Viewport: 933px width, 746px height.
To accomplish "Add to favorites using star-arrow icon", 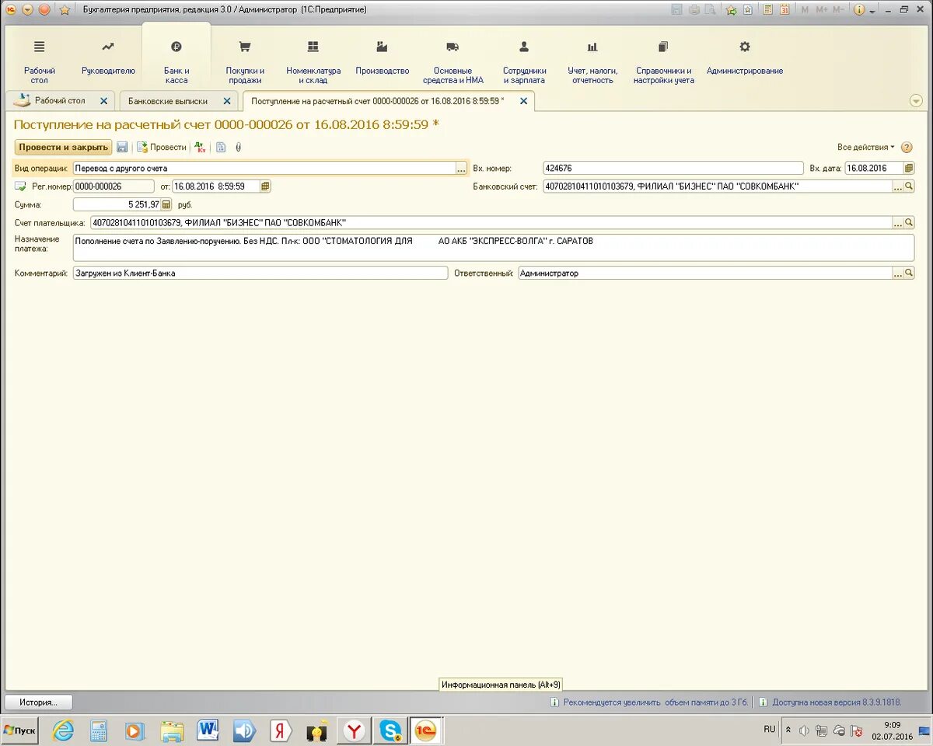I will tap(731, 10).
